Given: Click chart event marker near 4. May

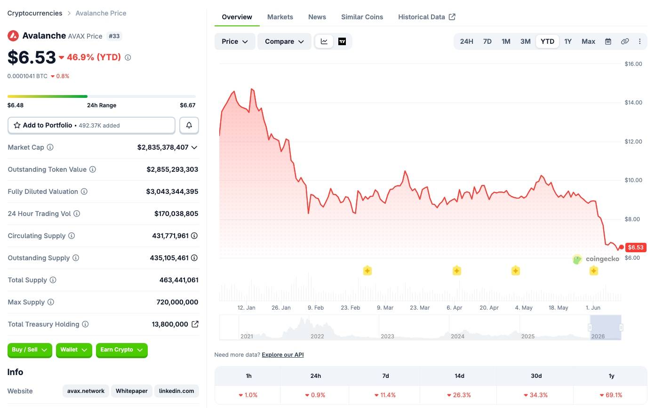Looking at the screenshot, I should (516, 271).
